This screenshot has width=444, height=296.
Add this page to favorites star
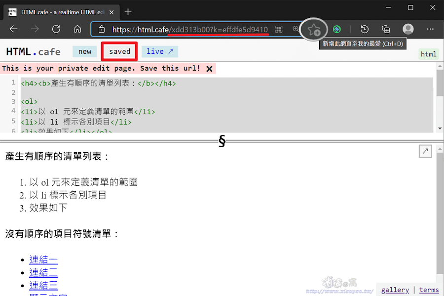313,30
